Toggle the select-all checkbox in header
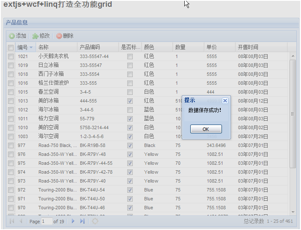301x230 pixels. 11,47
